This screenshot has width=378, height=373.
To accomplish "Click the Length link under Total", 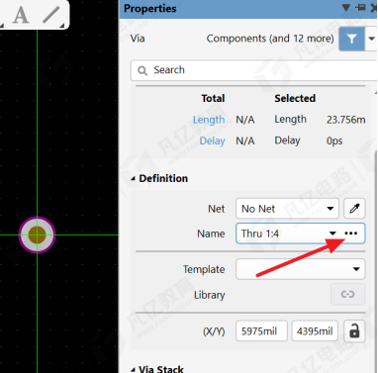I will point(209,120).
